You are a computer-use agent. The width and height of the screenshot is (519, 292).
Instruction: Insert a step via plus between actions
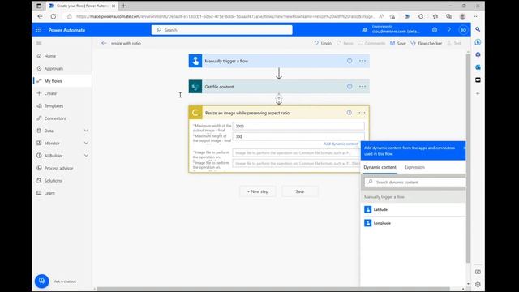279,98
